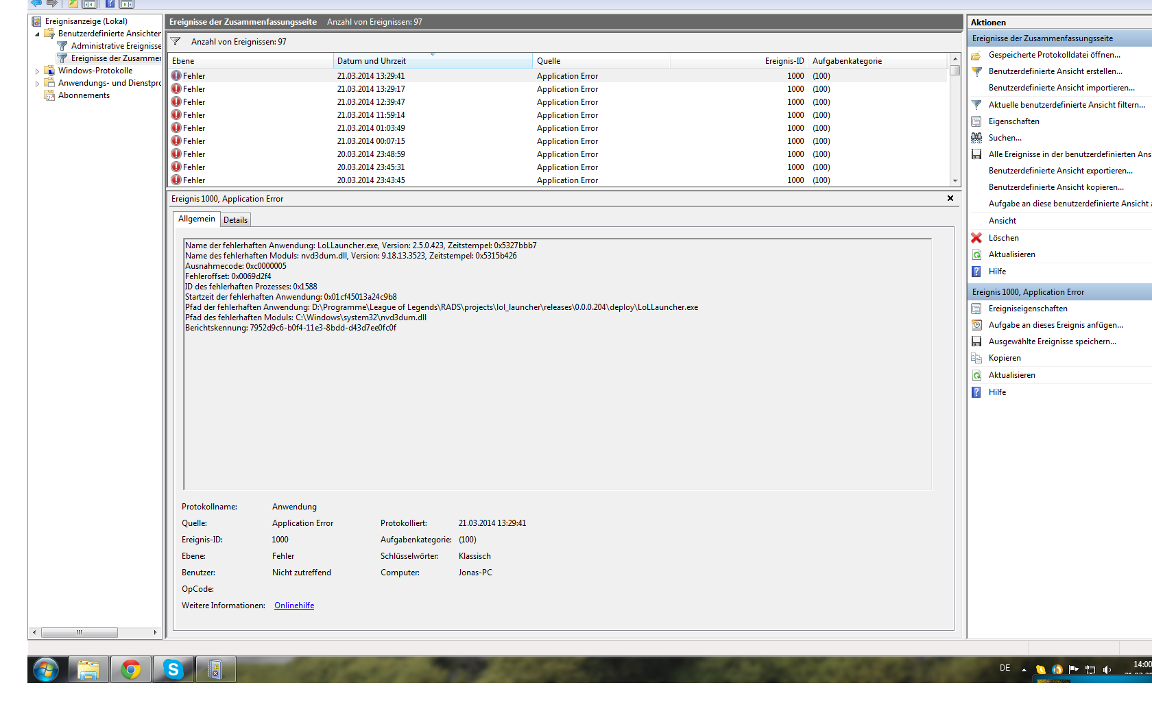Show hidden tray icons arrow

pos(1024,670)
